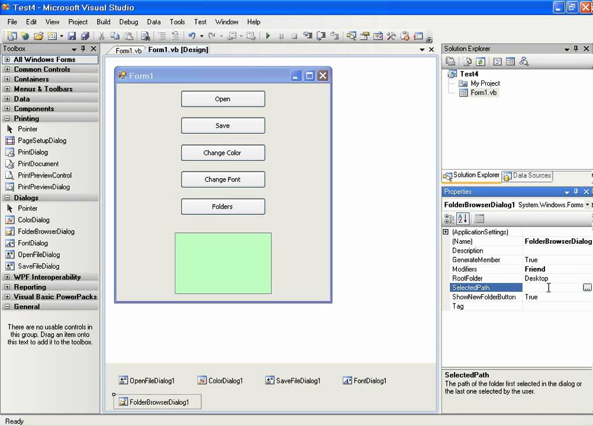Click the Change Color button on Form1
The image size is (593, 426).
(223, 153)
